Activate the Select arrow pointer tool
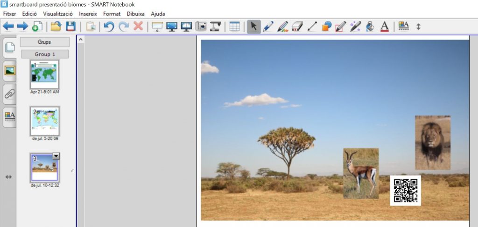Screen dimensions: 478x227 (x=253, y=27)
